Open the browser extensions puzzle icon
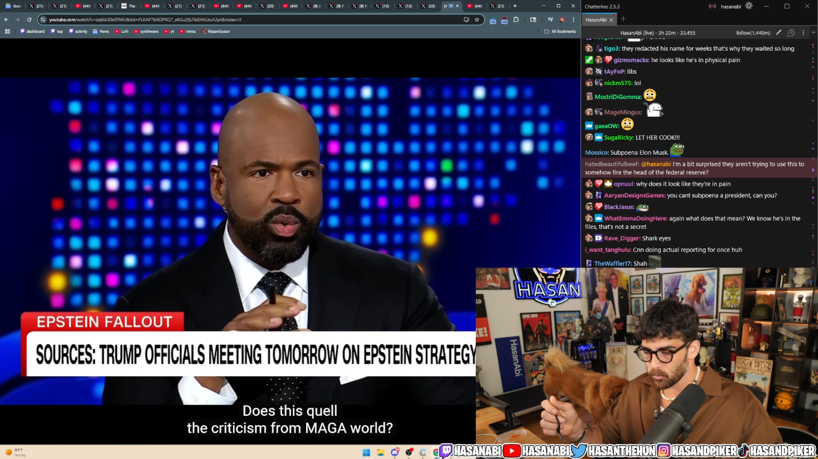Image resolution: width=818 pixels, height=459 pixels. click(x=516, y=20)
